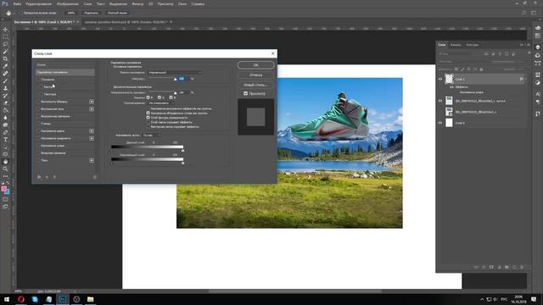
Task: Select the Pen tool
Action: pyautogui.click(x=5, y=132)
